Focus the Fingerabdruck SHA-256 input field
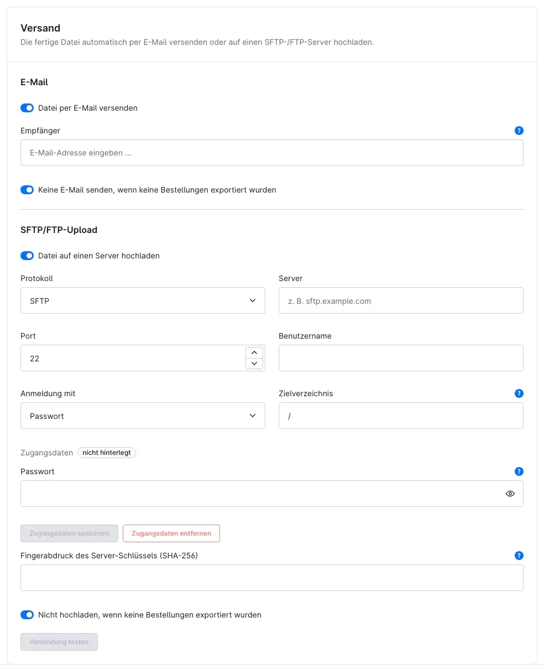This screenshot has width=544, height=669. coord(272,578)
